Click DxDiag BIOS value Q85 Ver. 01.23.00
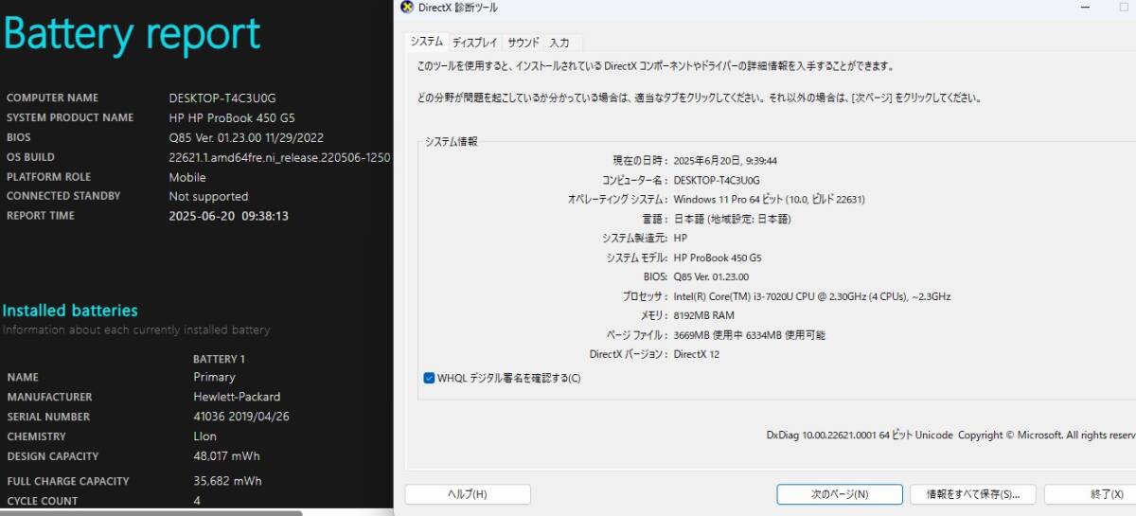1136x516 pixels. click(711, 277)
